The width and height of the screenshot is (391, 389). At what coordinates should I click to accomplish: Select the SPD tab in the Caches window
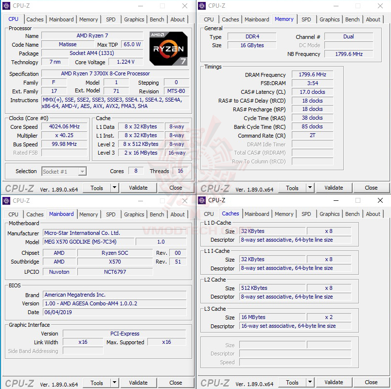(306, 214)
